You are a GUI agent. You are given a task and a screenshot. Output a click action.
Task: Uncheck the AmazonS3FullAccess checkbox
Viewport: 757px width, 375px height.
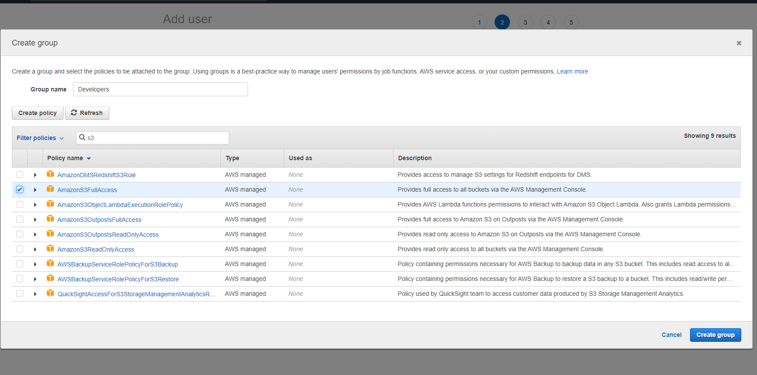pyautogui.click(x=20, y=189)
